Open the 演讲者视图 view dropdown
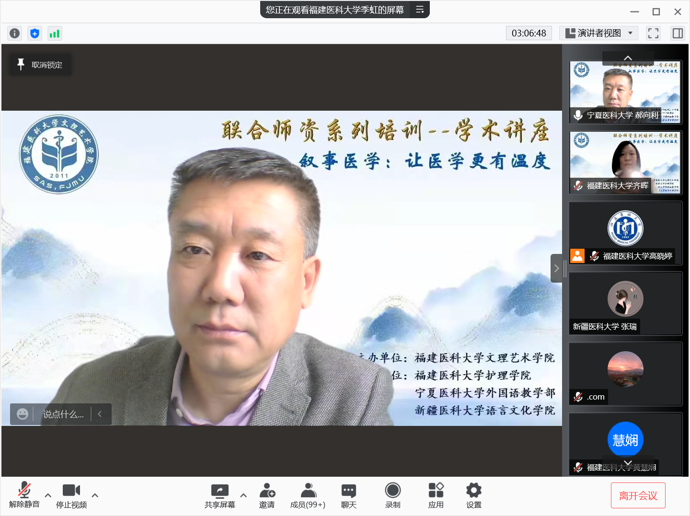This screenshot has height=516, width=690. [x=599, y=33]
